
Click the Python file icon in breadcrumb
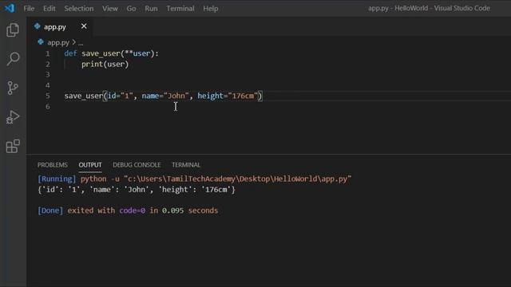(41, 42)
